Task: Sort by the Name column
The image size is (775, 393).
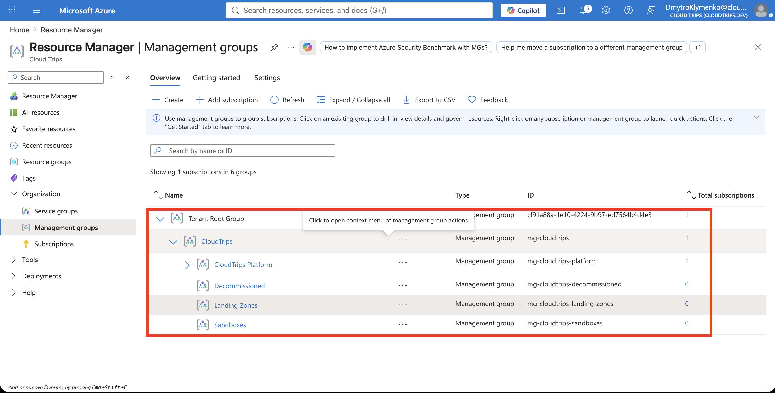Action: point(169,195)
